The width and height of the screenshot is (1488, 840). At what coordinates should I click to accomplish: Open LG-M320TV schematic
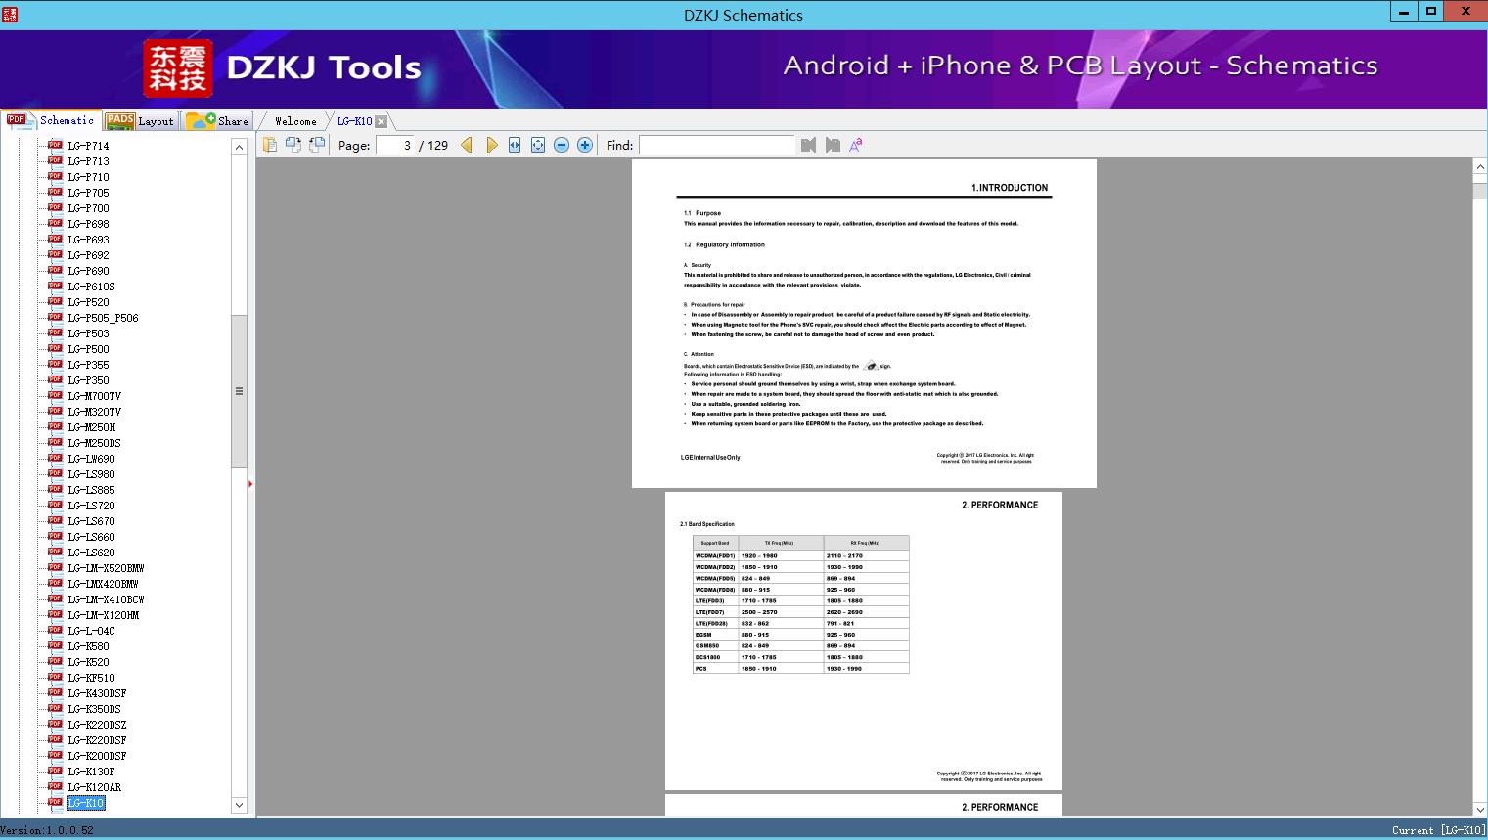pyautogui.click(x=94, y=412)
